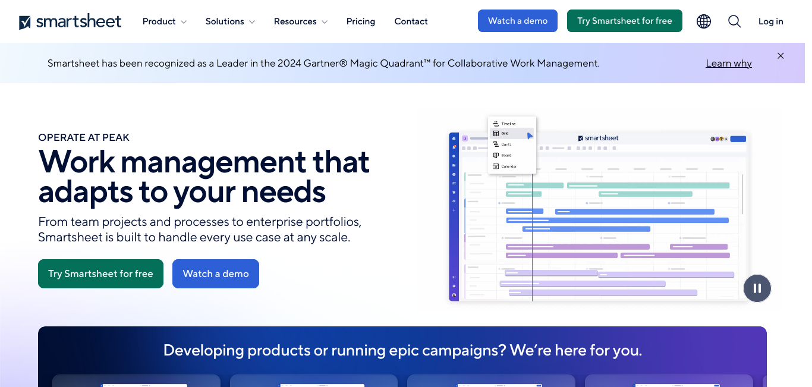This screenshot has height=387, width=812.
Task: Click the Developing products or campaigns heading
Action: click(x=402, y=350)
